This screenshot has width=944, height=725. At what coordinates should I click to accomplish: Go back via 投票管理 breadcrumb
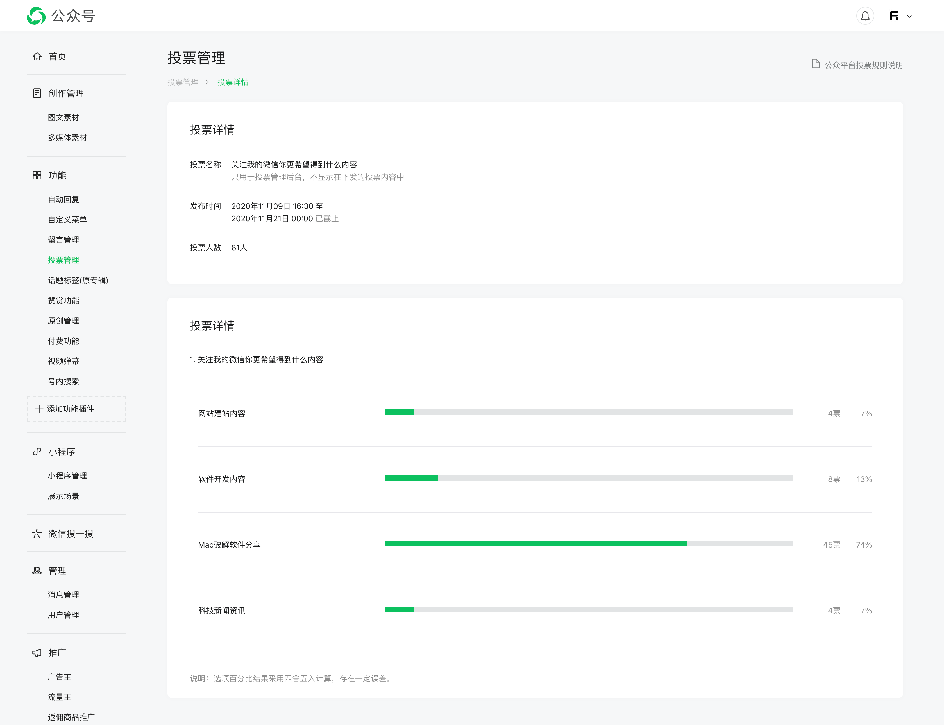[x=183, y=82]
